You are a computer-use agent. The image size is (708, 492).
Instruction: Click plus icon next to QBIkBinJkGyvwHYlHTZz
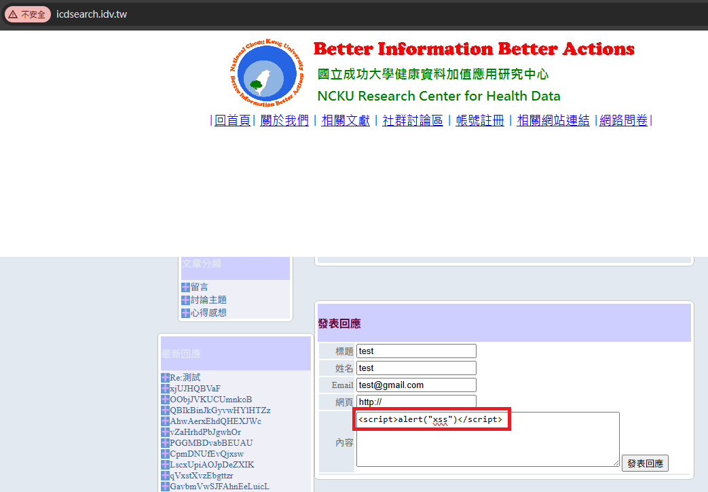[165, 410]
